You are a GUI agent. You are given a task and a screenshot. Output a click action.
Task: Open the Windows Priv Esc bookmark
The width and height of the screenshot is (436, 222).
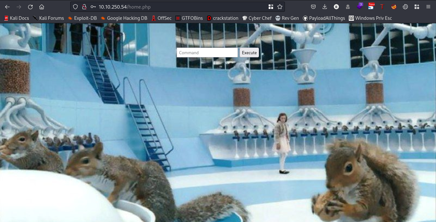[x=371, y=18]
